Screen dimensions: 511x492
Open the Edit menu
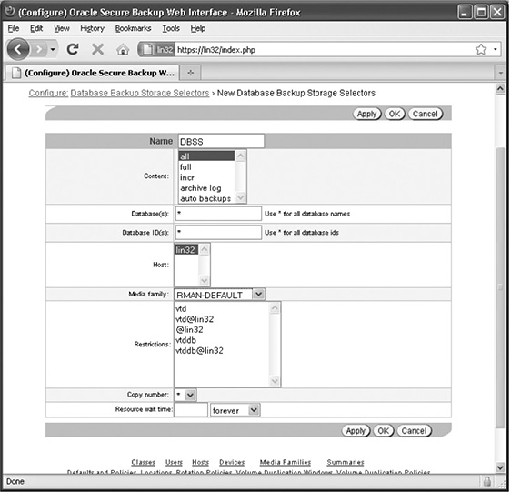[36, 29]
